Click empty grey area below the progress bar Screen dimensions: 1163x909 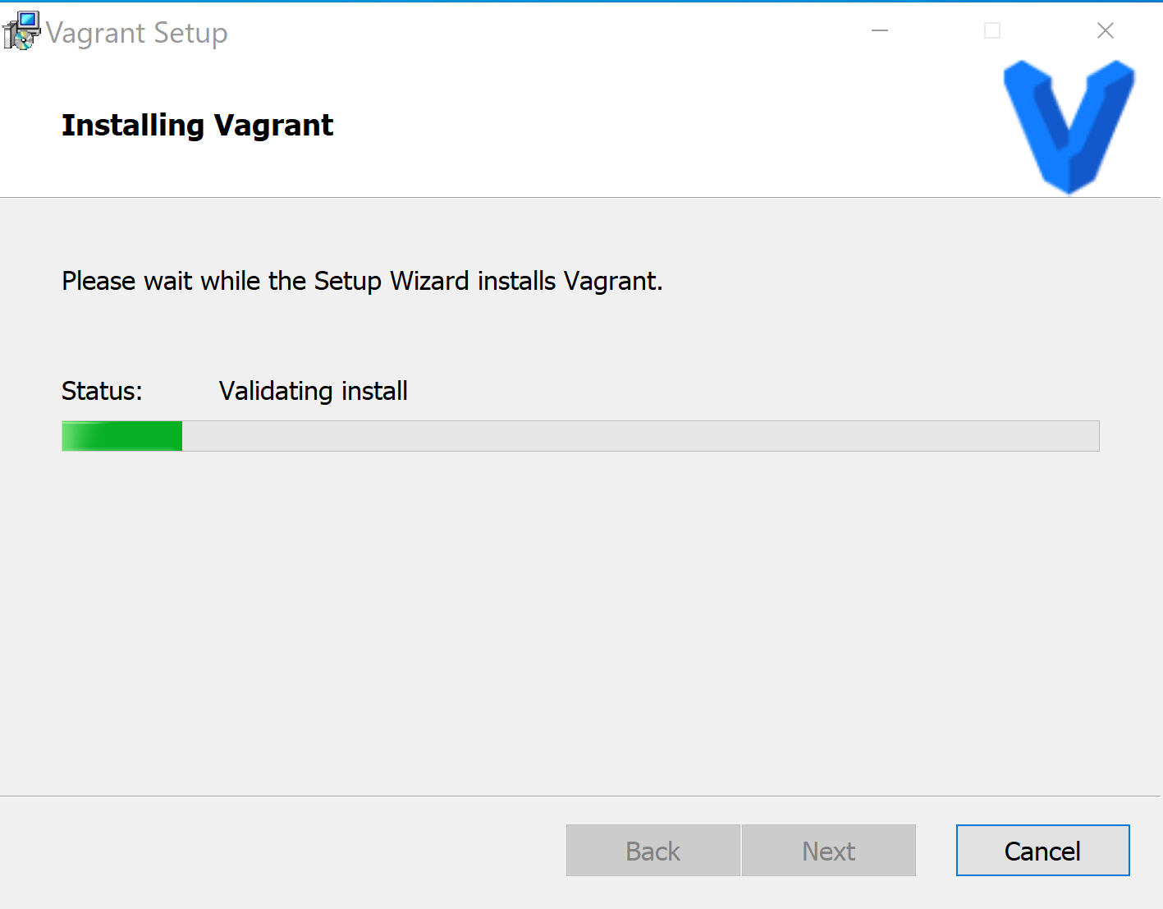click(x=581, y=624)
